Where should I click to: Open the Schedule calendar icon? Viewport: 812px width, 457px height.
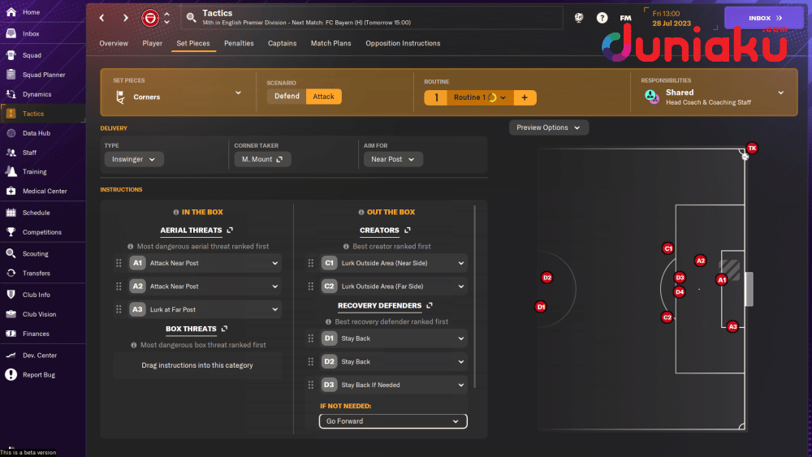click(11, 212)
